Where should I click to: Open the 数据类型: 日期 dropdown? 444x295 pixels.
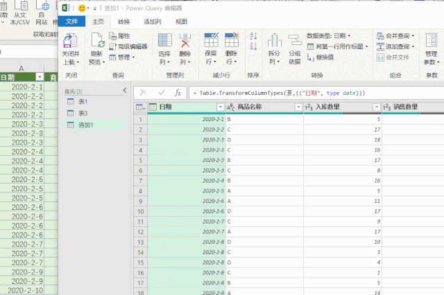328,36
